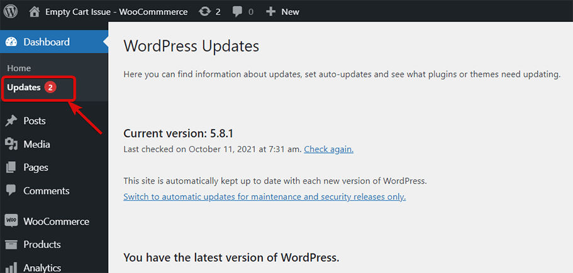Click the updates refresh icon in admin bar
573x273 pixels.
204,11
